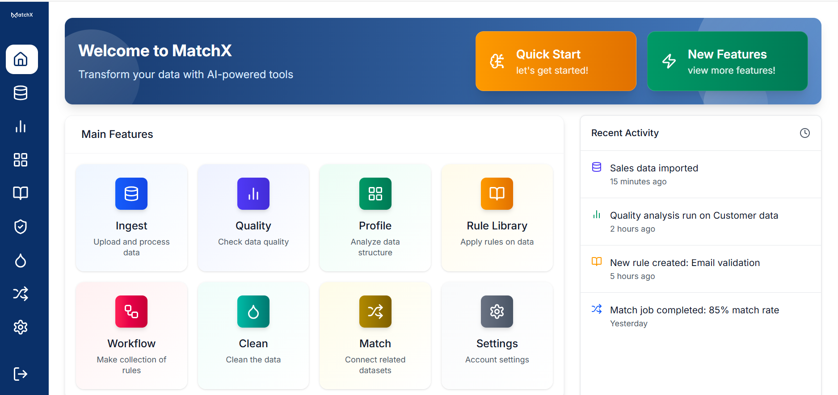
Task: Click 'view more features!' subtitle
Action: [x=732, y=71]
